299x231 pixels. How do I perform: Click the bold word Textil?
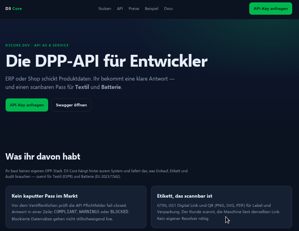click(x=82, y=87)
